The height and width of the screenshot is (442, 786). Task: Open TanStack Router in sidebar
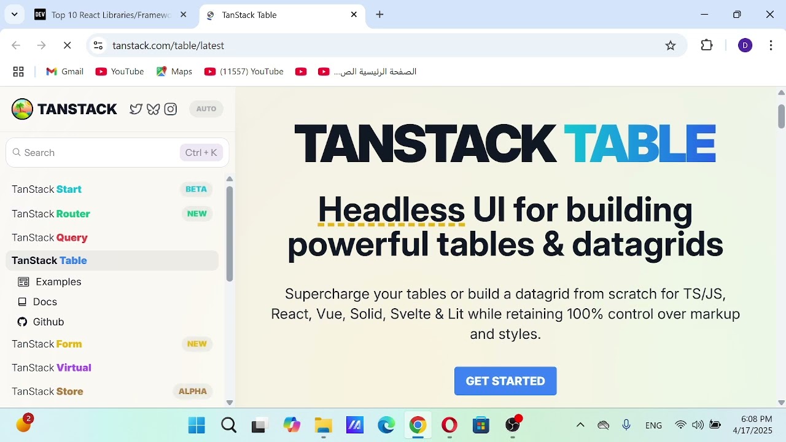[112, 214]
